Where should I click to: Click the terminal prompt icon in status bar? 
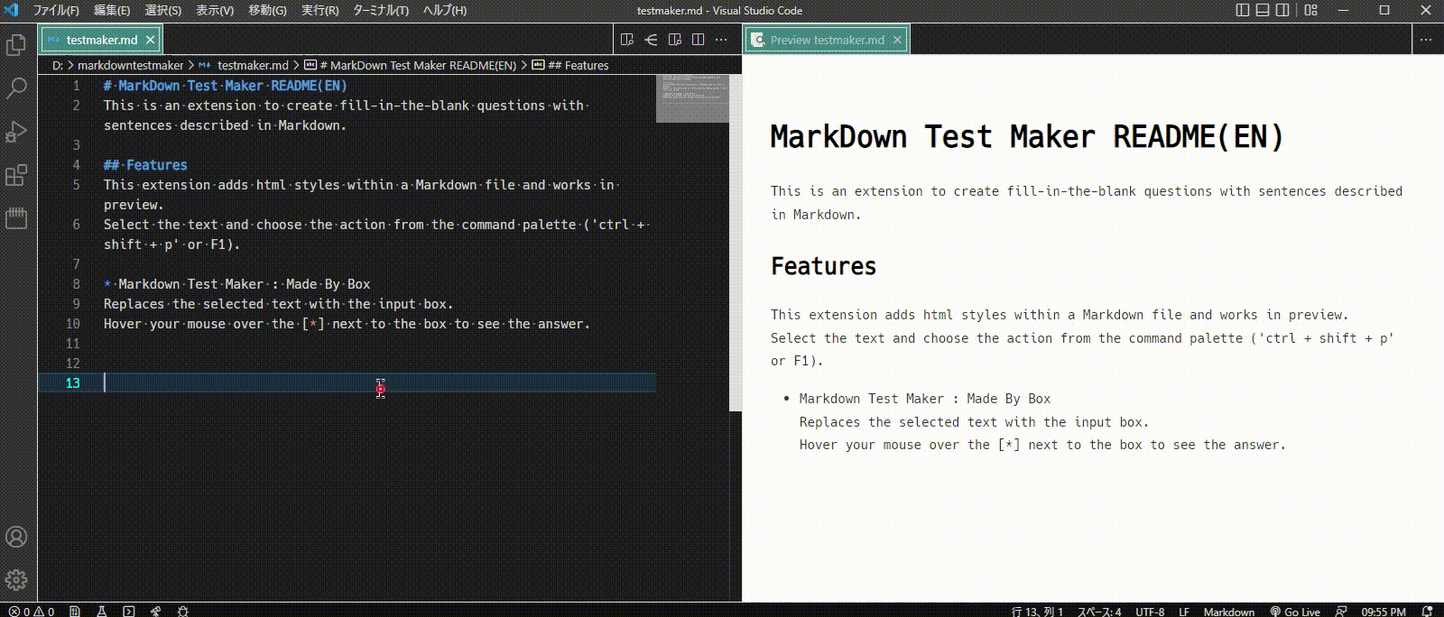tap(129, 611)
